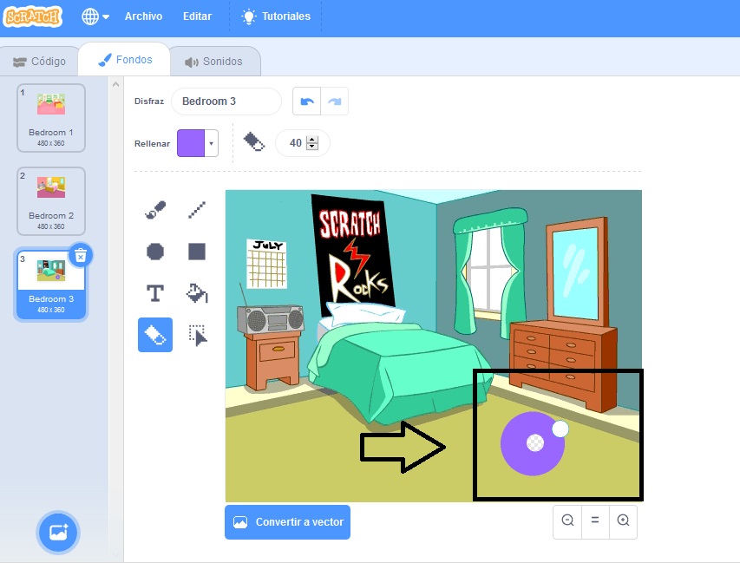This screenshot has height=563, width=740.
Task: Increase eraser size with stepper arrow
Action: 312,139
